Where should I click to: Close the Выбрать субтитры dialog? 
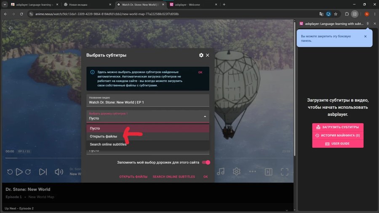point(207,55)
